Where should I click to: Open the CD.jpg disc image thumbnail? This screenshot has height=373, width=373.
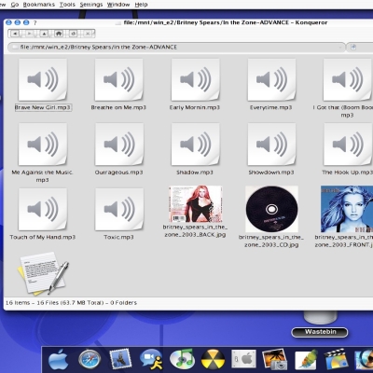point(271,209)
